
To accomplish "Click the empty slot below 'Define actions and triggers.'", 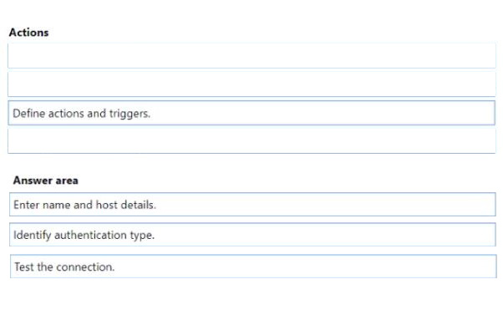I will pos(251,141).
